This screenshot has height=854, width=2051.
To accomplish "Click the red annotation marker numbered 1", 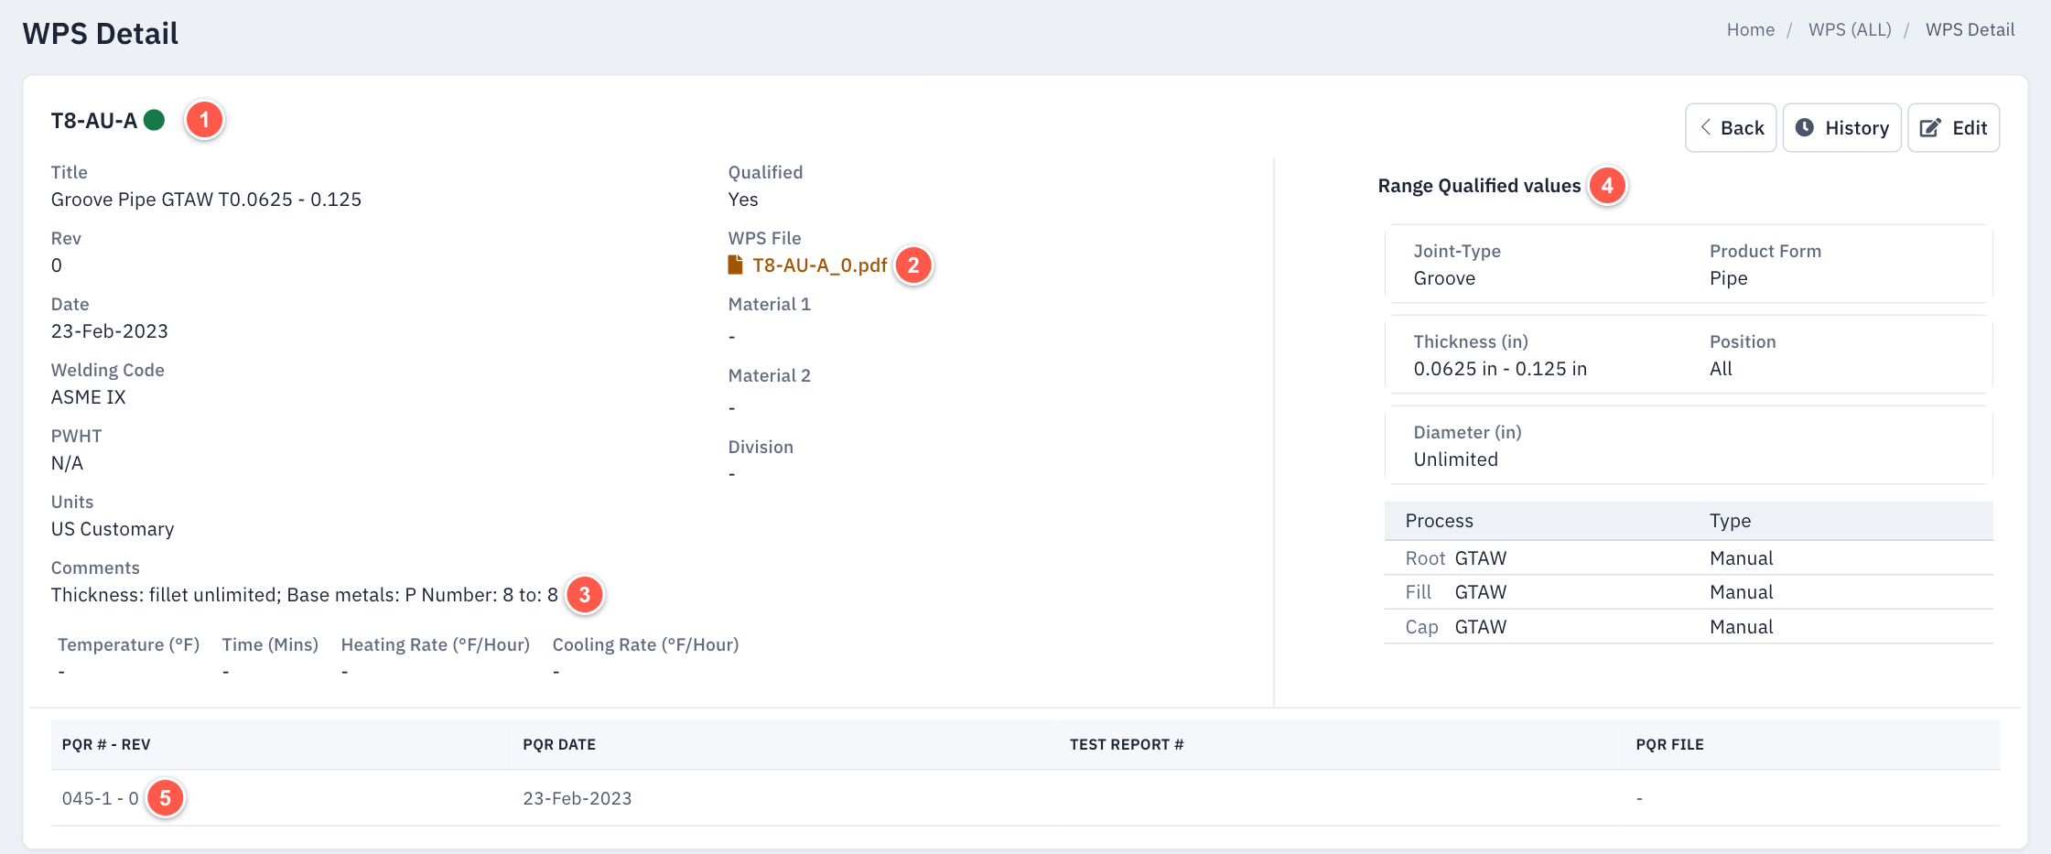I will point(204,120).
